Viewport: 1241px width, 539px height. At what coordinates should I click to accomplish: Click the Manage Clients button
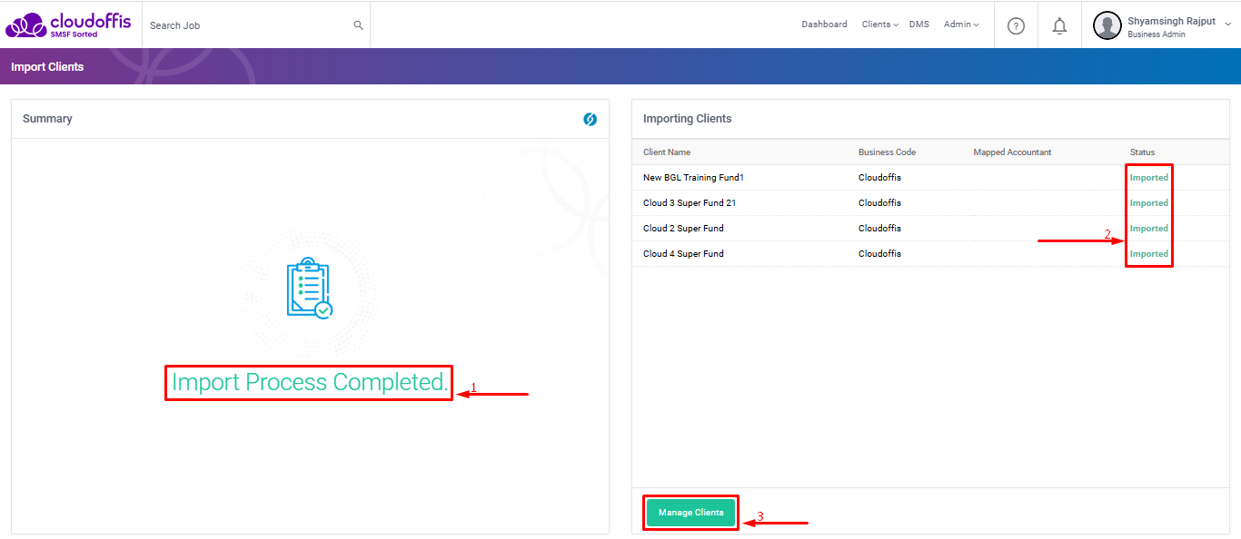(690, 513)
